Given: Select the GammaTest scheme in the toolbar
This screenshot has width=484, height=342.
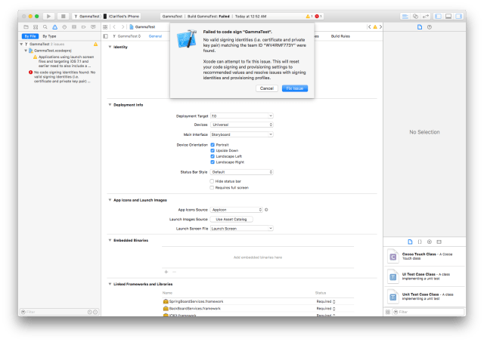Looking at the screenshot, I should pyautogui.click(x=87, y=17).
